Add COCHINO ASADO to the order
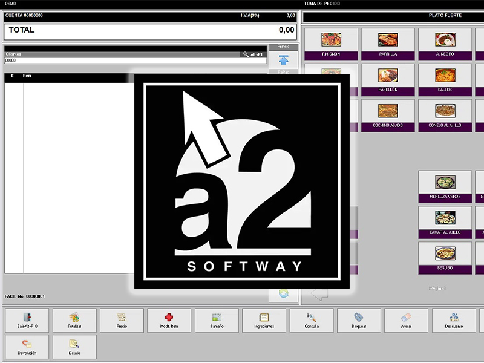 [x=388, y=116]
